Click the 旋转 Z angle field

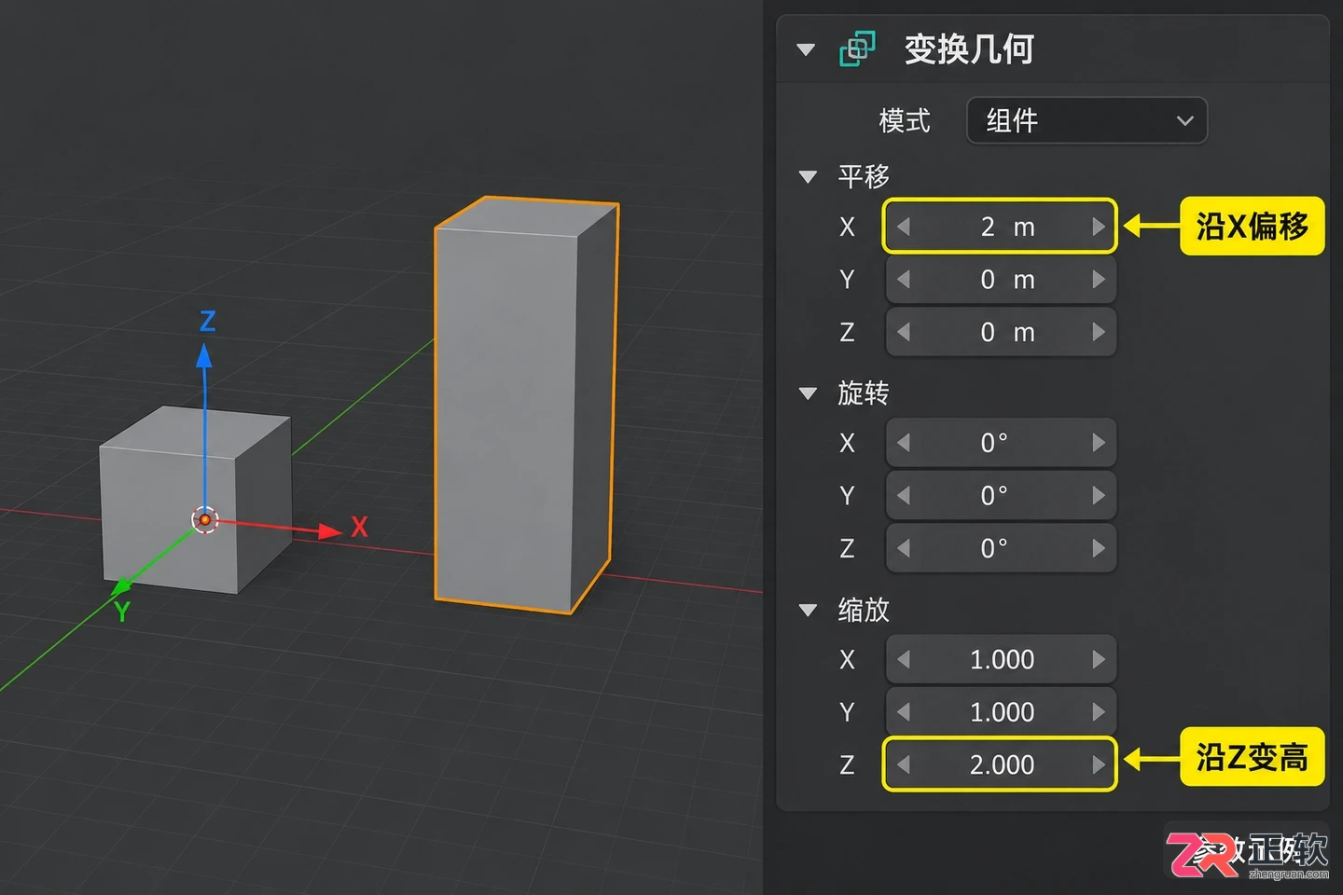pyautogui.click(x=1001, y=548)
